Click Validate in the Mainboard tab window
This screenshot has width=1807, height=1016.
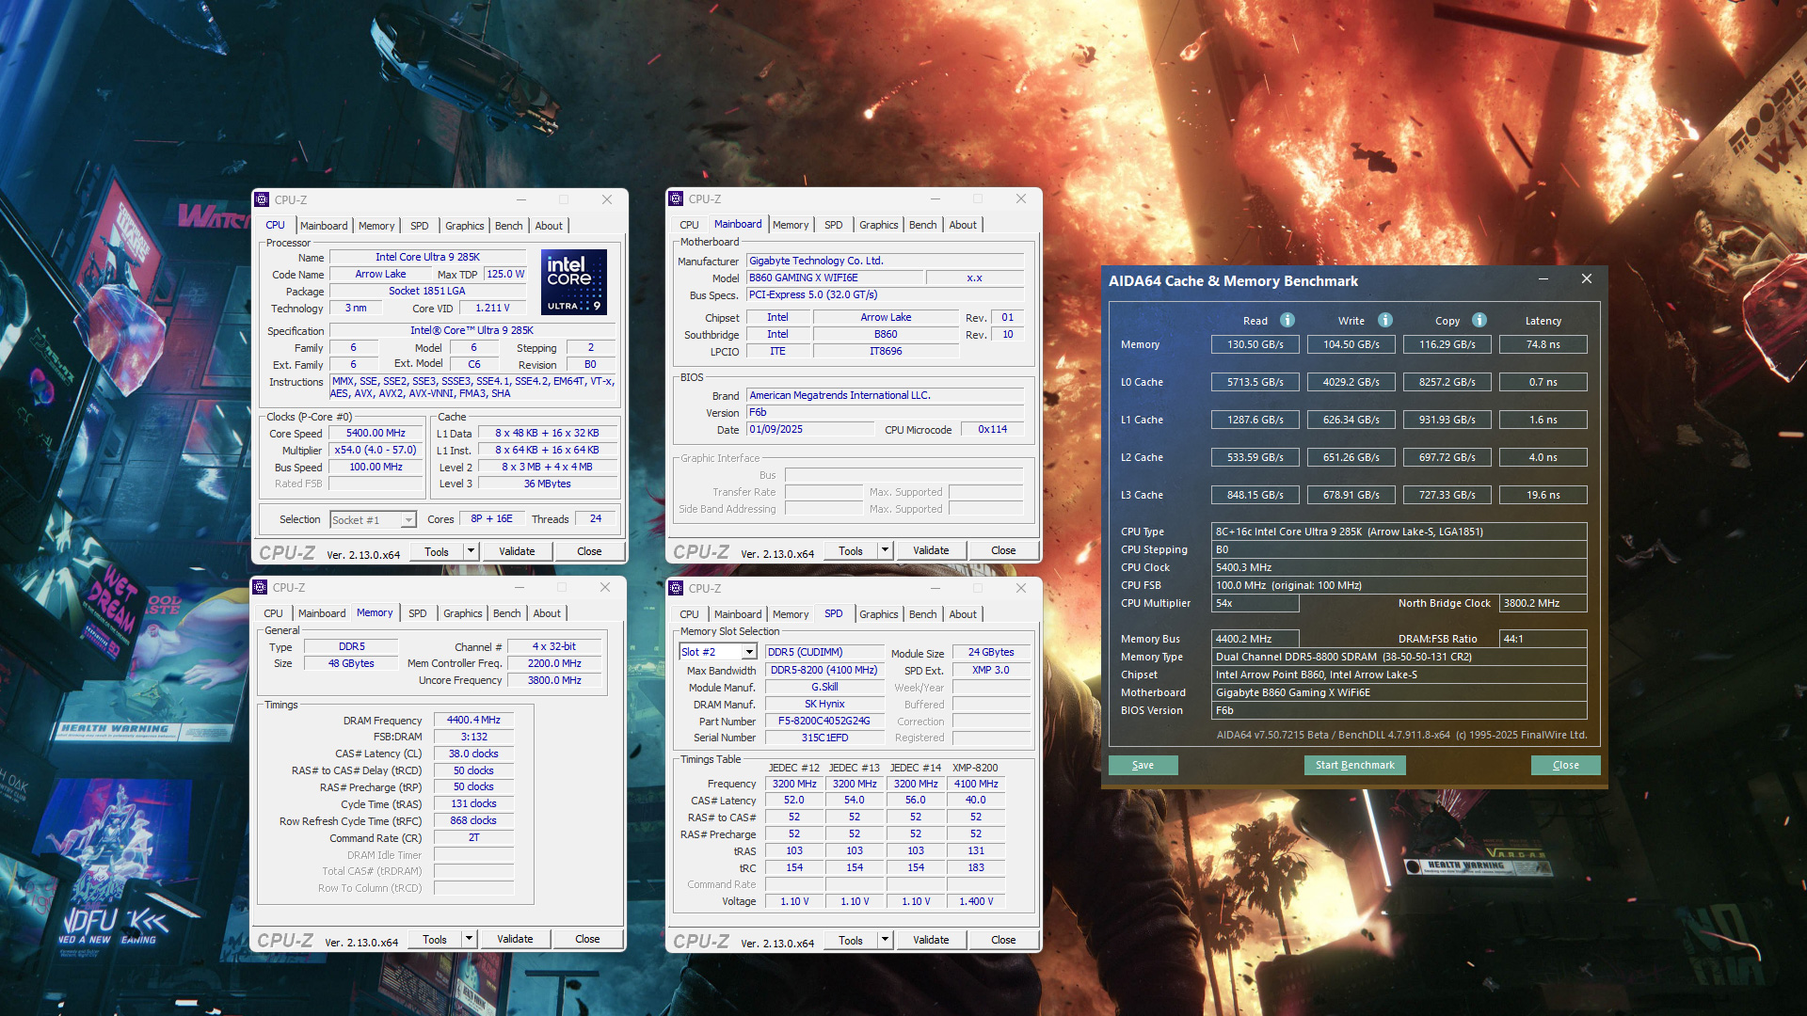point(931,550)
